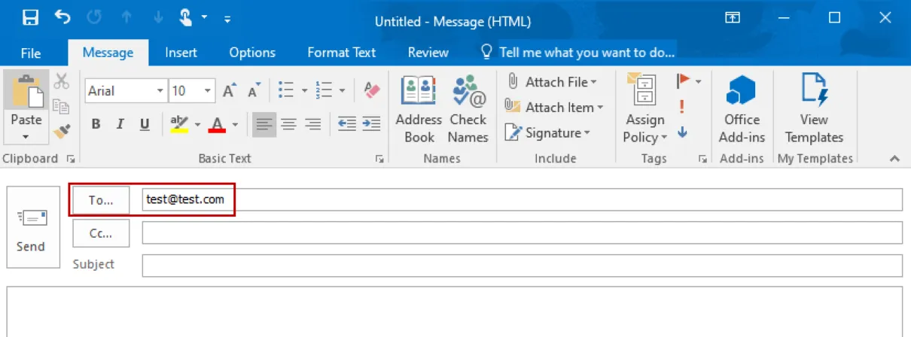911x337 pixels.
Task: Open Attach Item dropdown
Action: point(554,108)
